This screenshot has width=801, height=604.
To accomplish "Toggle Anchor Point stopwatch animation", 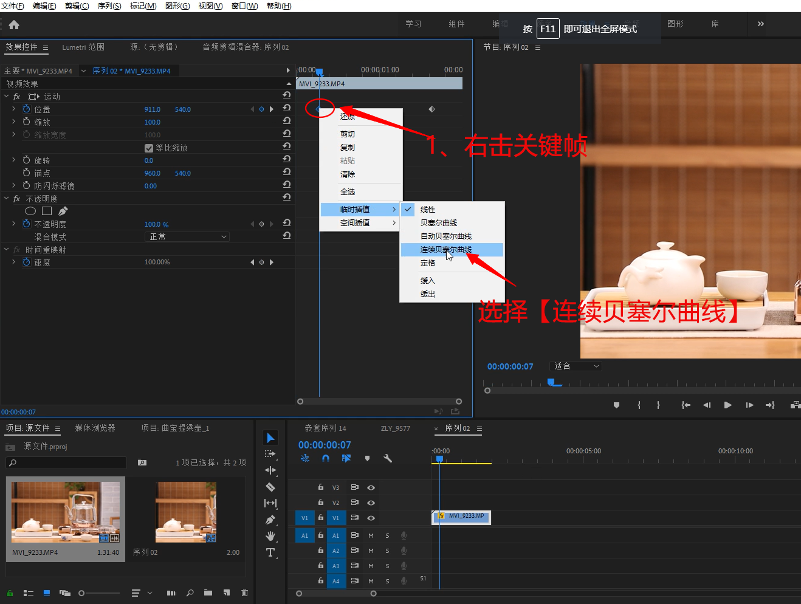I will pyautogui.click(x=27, y=173).
